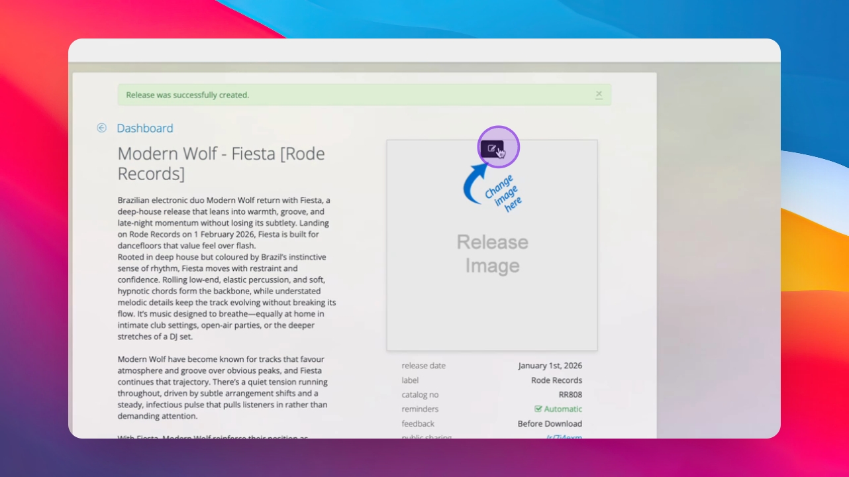Toggle the Automatic reminders checkbox
The height and width of the screenshot is (477, 849).
[538, 409]
